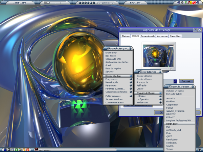Screen dimensions: 203x152
Task: Select the second desktop cell in the pager
Action: click(52, 3)
